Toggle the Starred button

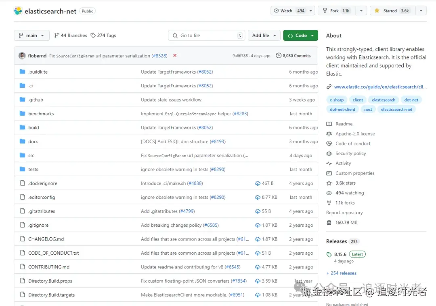[x=393, y=11]
